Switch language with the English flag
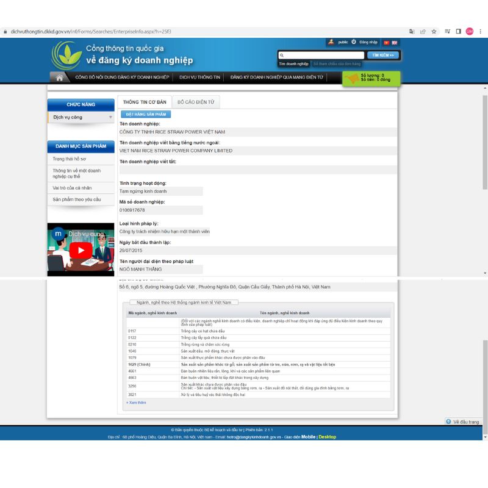488x488 pixels. (395, 43)
